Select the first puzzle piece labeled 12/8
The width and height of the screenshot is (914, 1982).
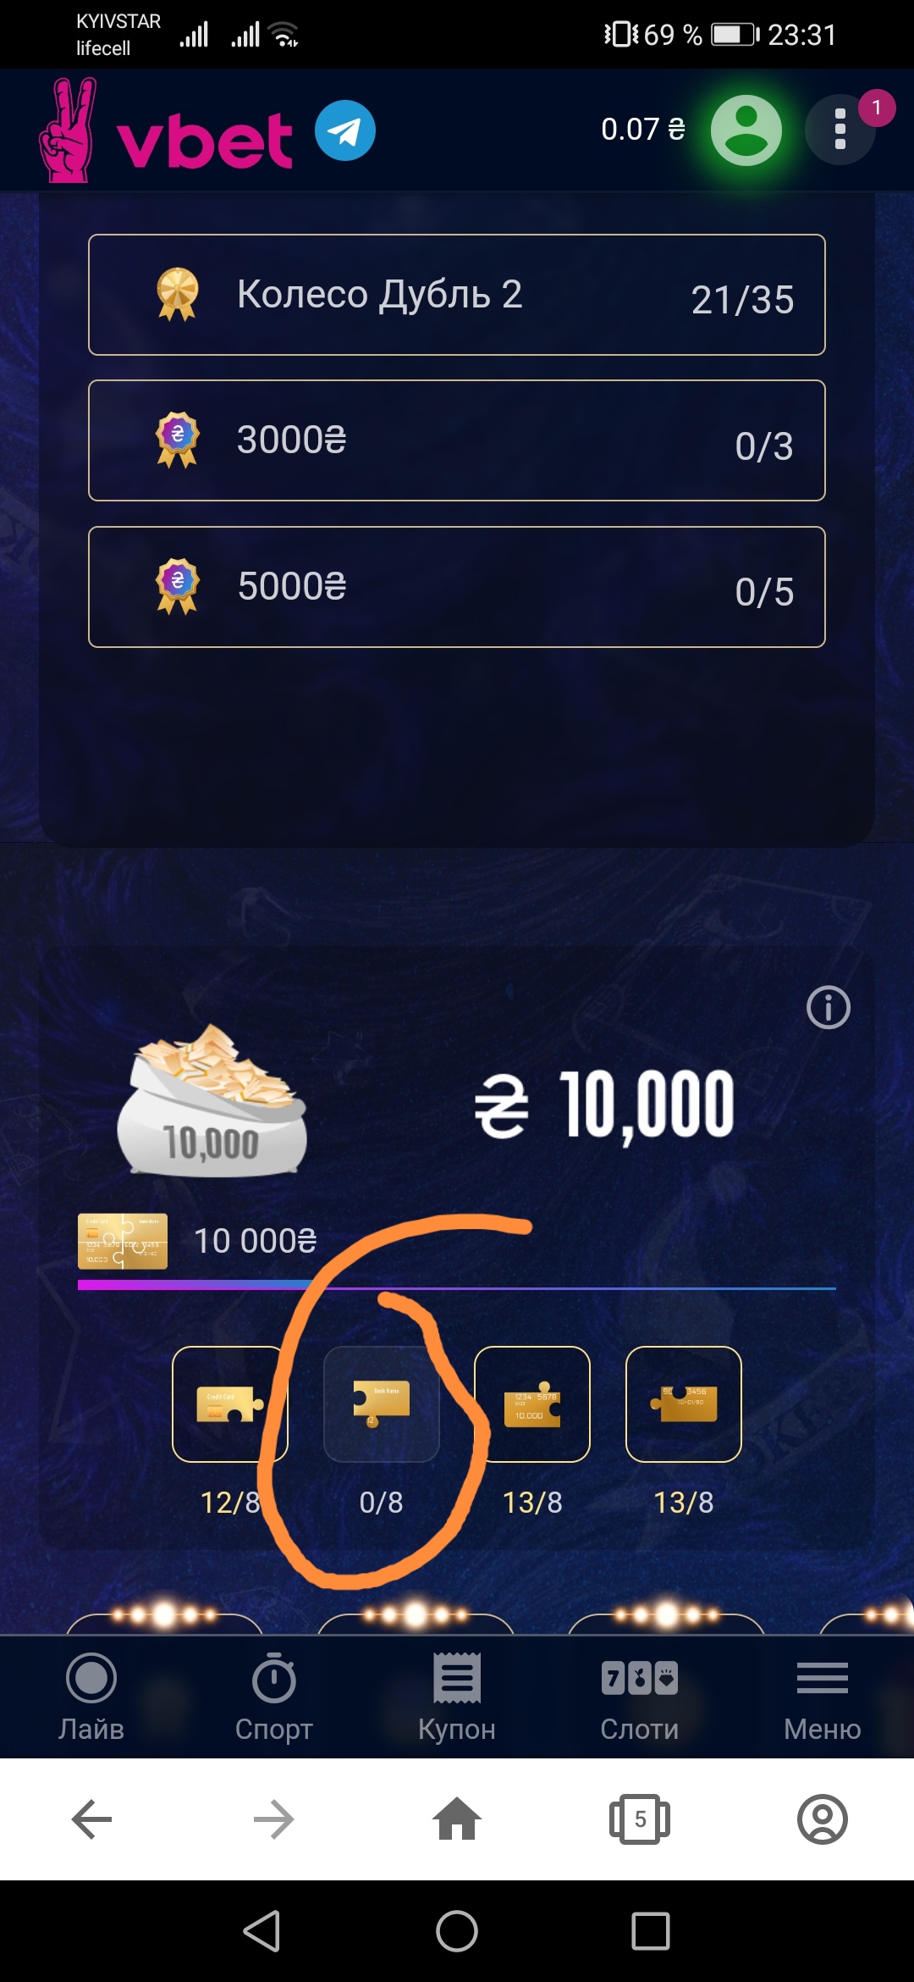click(230, 1404)
